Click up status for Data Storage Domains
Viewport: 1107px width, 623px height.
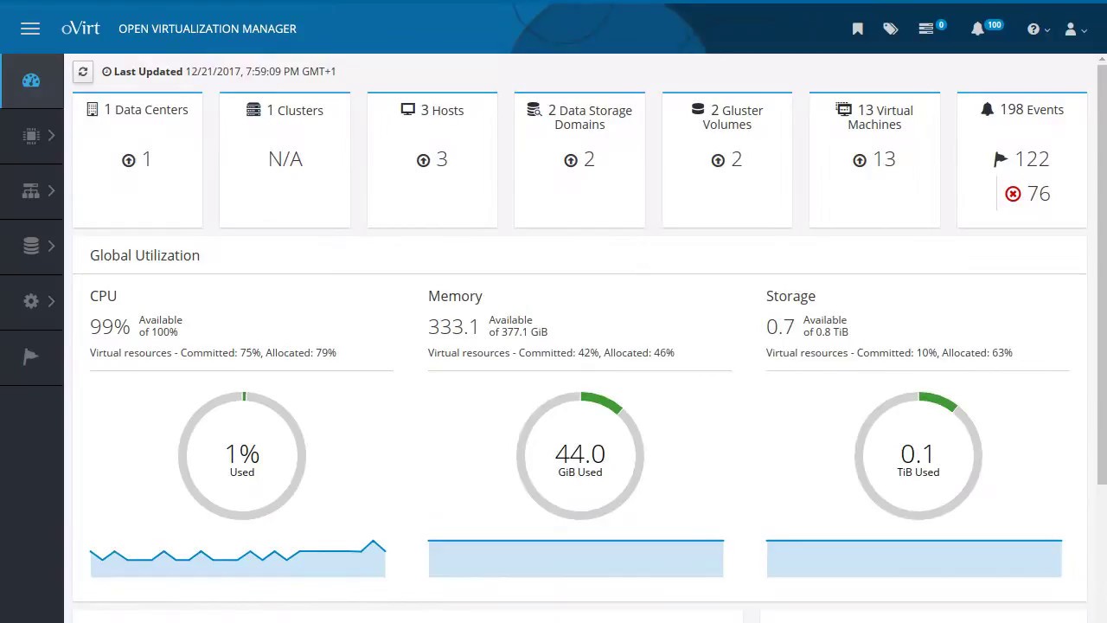click(x=579, y=159)
